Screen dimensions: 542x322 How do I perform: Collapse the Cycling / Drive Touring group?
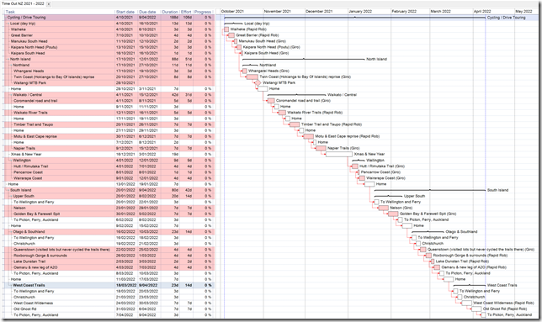pos(6,18)
